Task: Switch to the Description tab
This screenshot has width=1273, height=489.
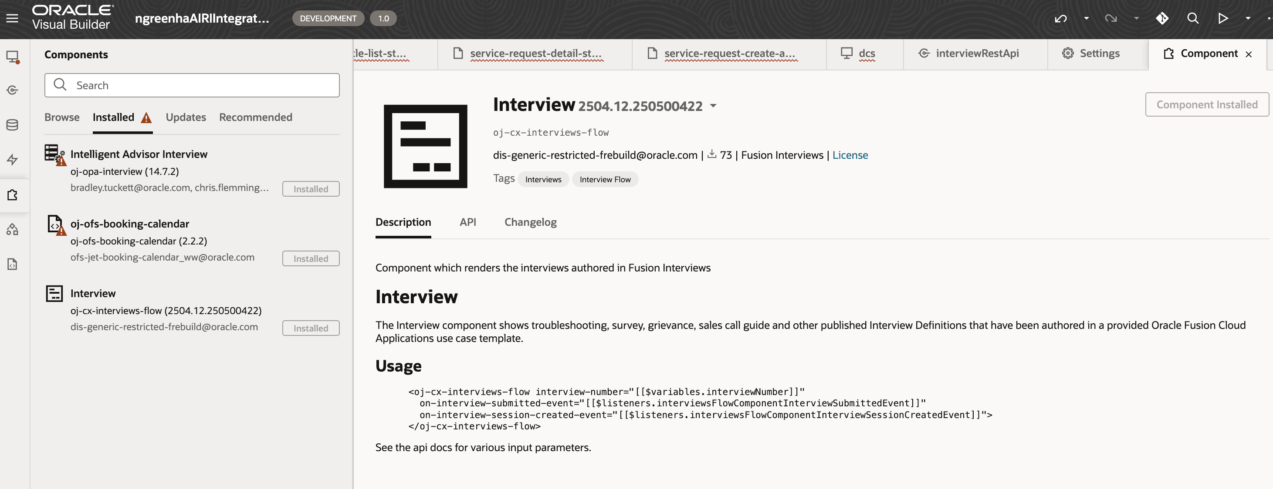Action: [403, 223]
